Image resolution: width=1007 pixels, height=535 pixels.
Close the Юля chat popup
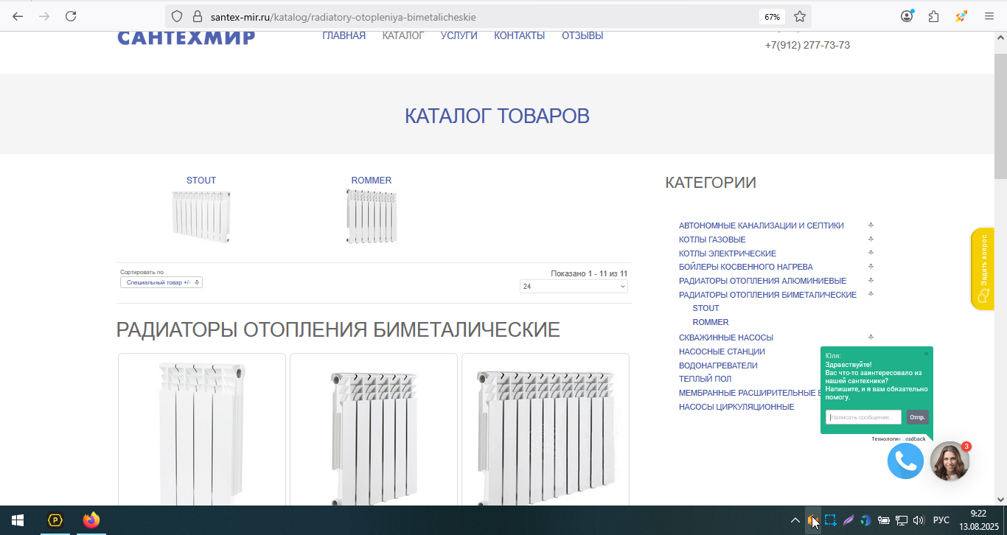[926, 354]
